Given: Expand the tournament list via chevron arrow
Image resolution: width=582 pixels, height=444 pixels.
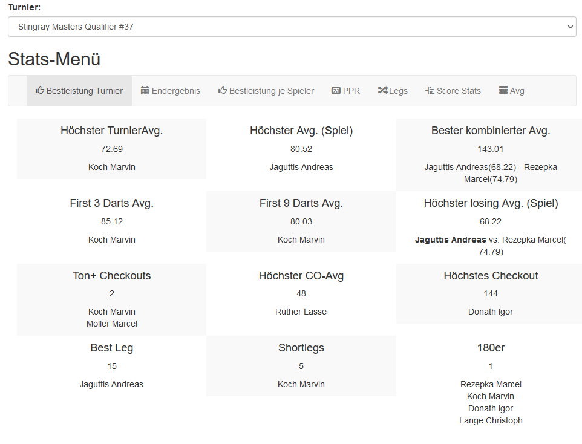Looking at the screenshot, I should click(569, 27).
